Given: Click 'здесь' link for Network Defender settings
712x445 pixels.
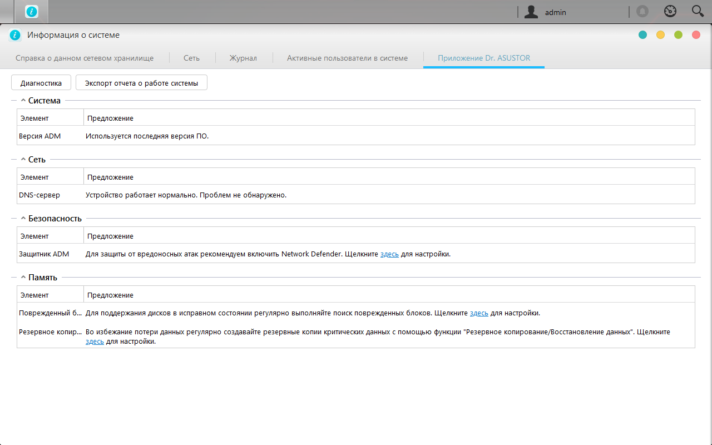Looking at the screenshot, I should [x=389, y=254].
